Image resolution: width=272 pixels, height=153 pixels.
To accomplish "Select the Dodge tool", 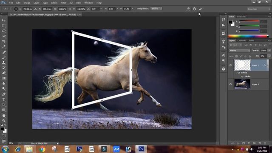I will tap(4, 89).
